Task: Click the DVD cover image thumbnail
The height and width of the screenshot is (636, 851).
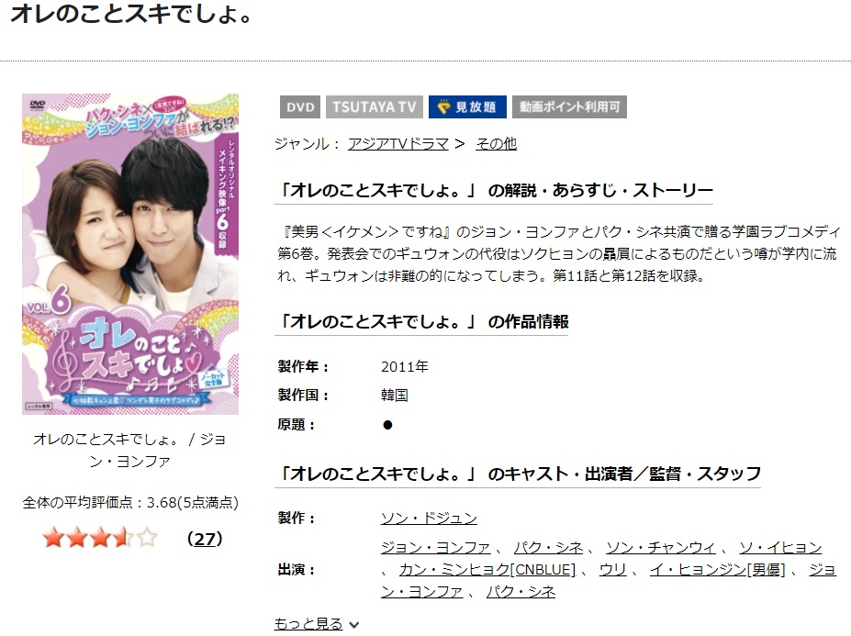Action: [130, 254]
